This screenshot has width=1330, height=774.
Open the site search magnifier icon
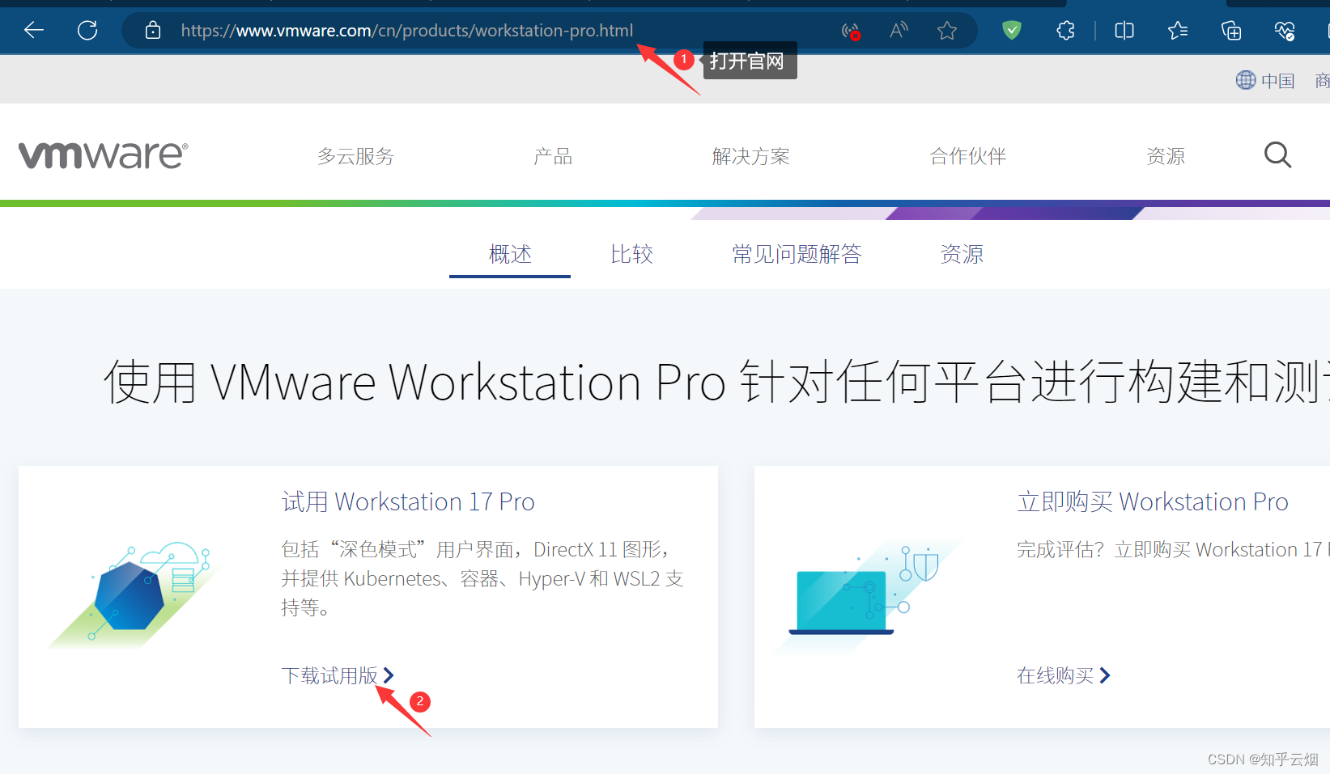pyautogui.click(x=1277, y=154)
